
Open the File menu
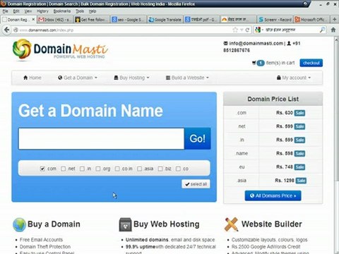tap(5, 11)
